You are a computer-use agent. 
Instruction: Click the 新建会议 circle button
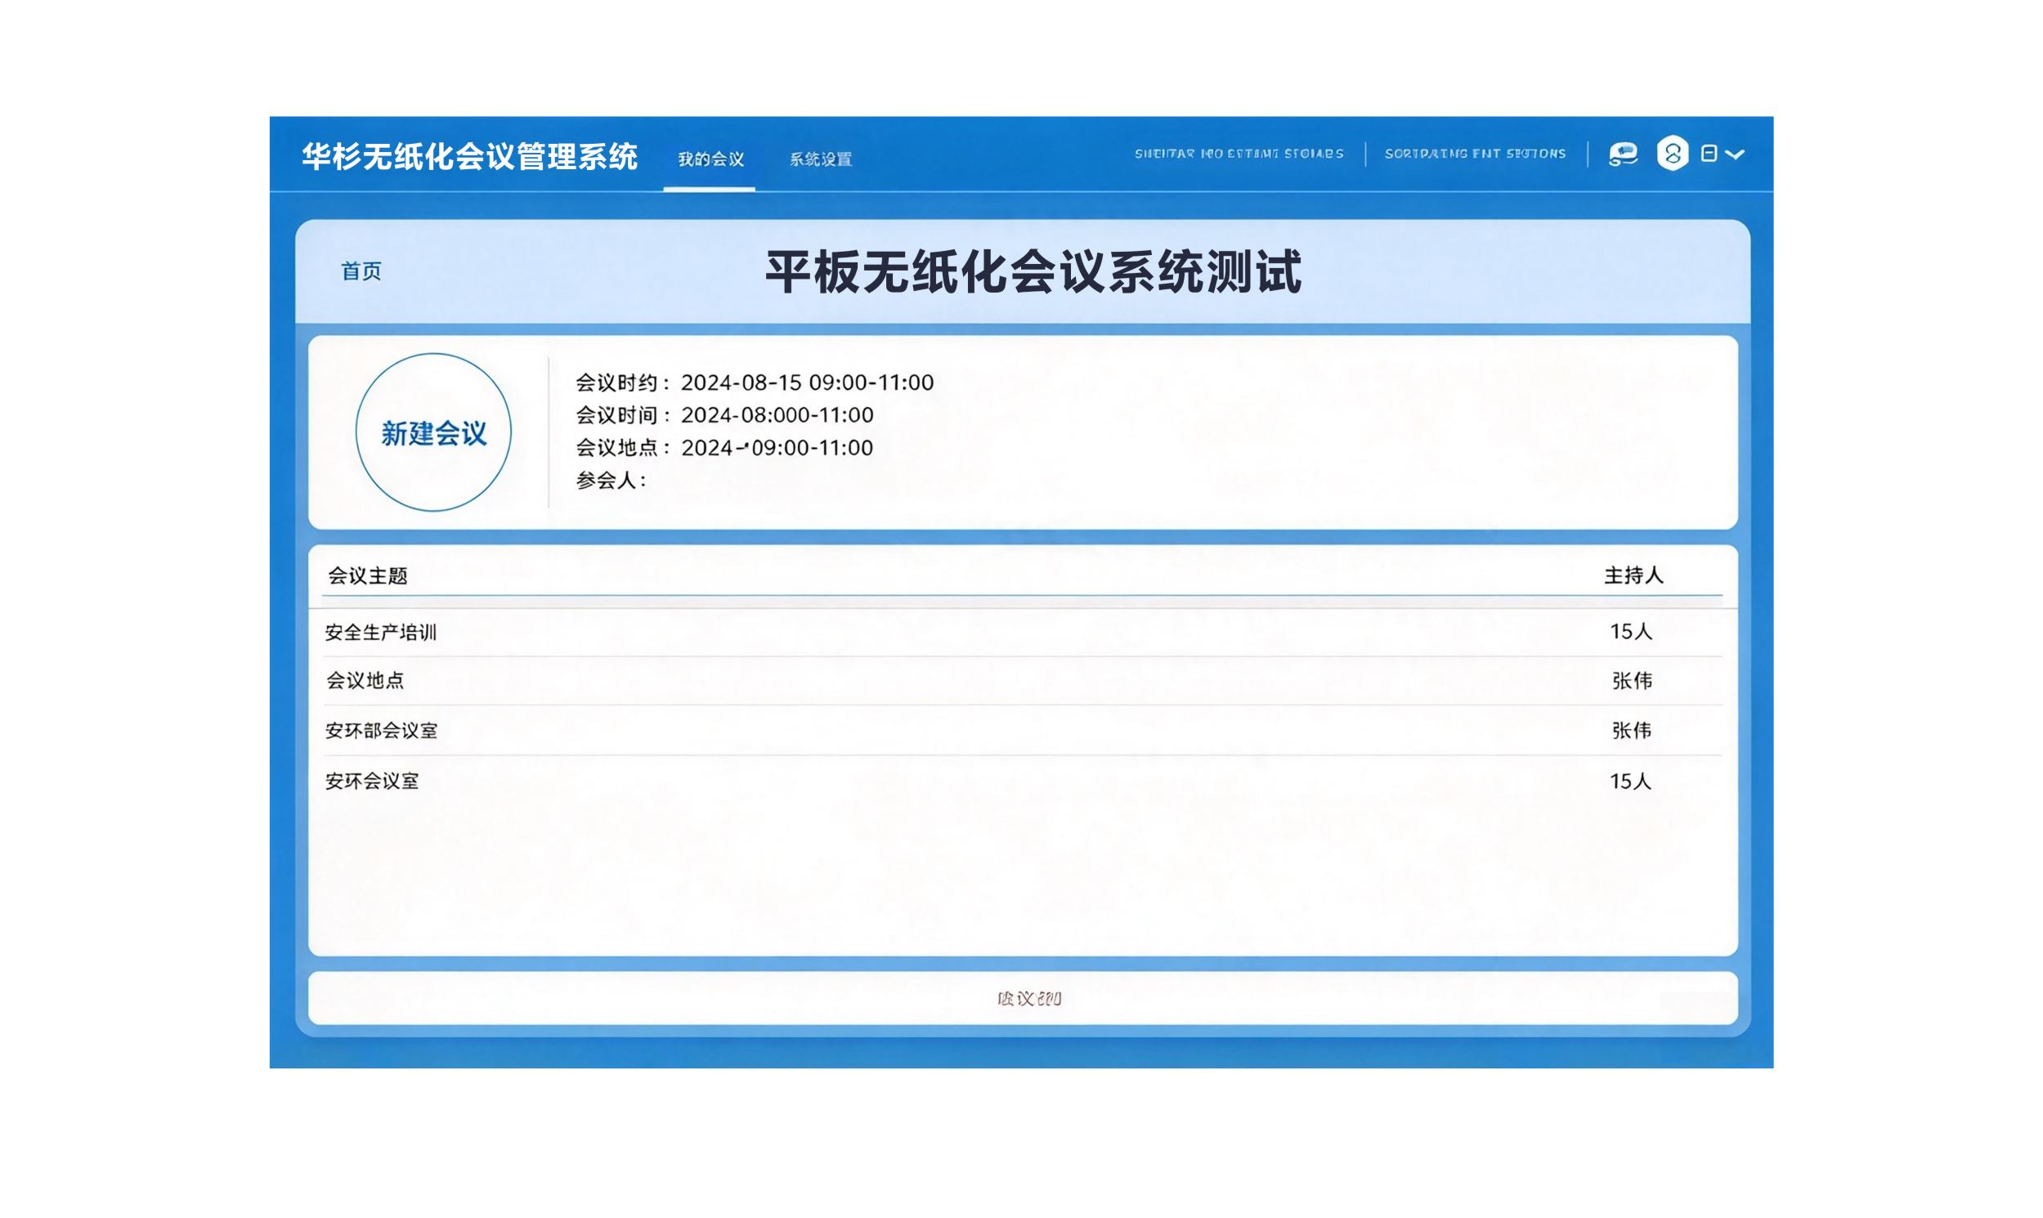[x=433, y=432]
